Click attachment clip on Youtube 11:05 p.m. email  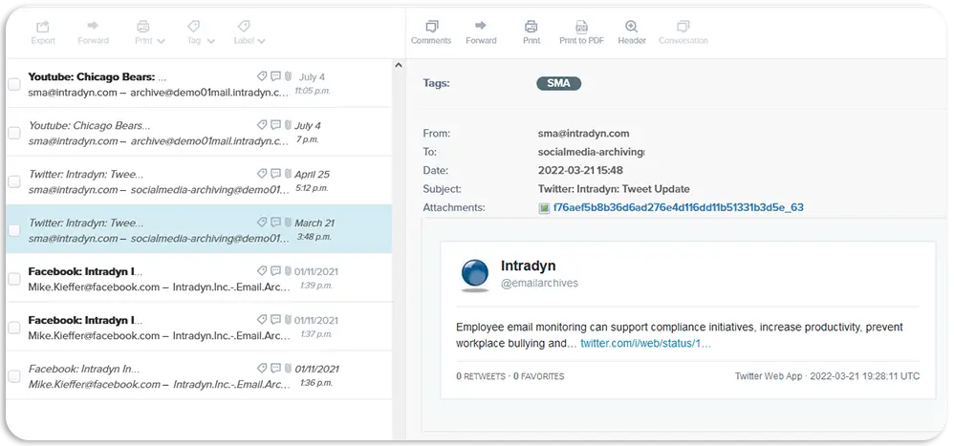(x=288, y=76)
